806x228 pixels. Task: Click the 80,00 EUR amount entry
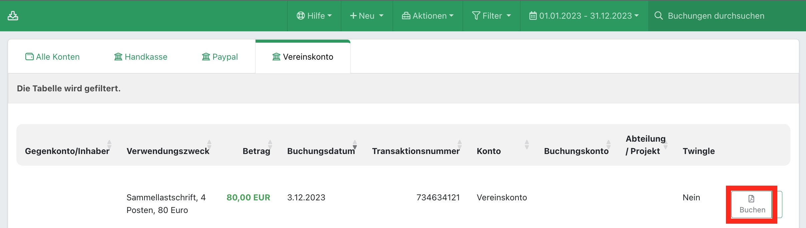tap(248, 197)
